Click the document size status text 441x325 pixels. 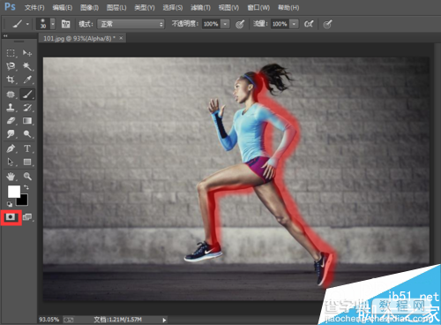pyautogui.click(x=117, y=320)
